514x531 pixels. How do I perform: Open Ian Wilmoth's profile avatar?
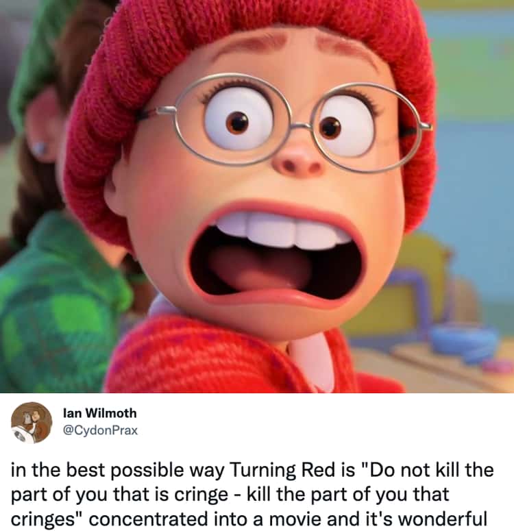pos(32,422)
